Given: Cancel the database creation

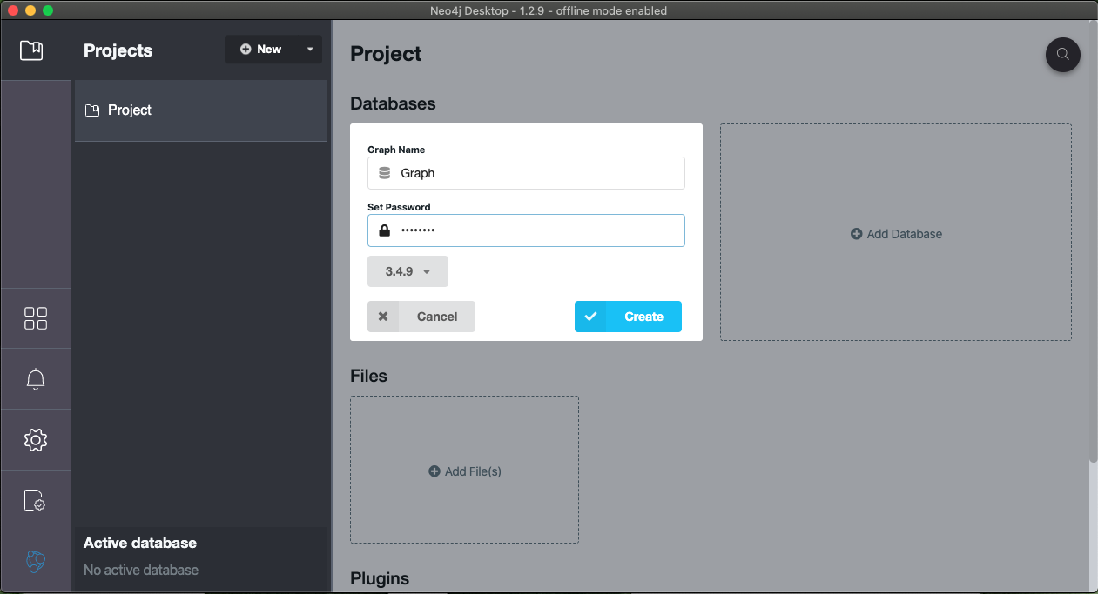Looking at the screenshot, I should click(421, 317).
